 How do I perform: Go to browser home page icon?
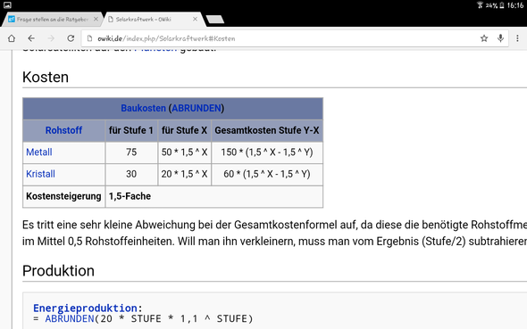(12, 38)
